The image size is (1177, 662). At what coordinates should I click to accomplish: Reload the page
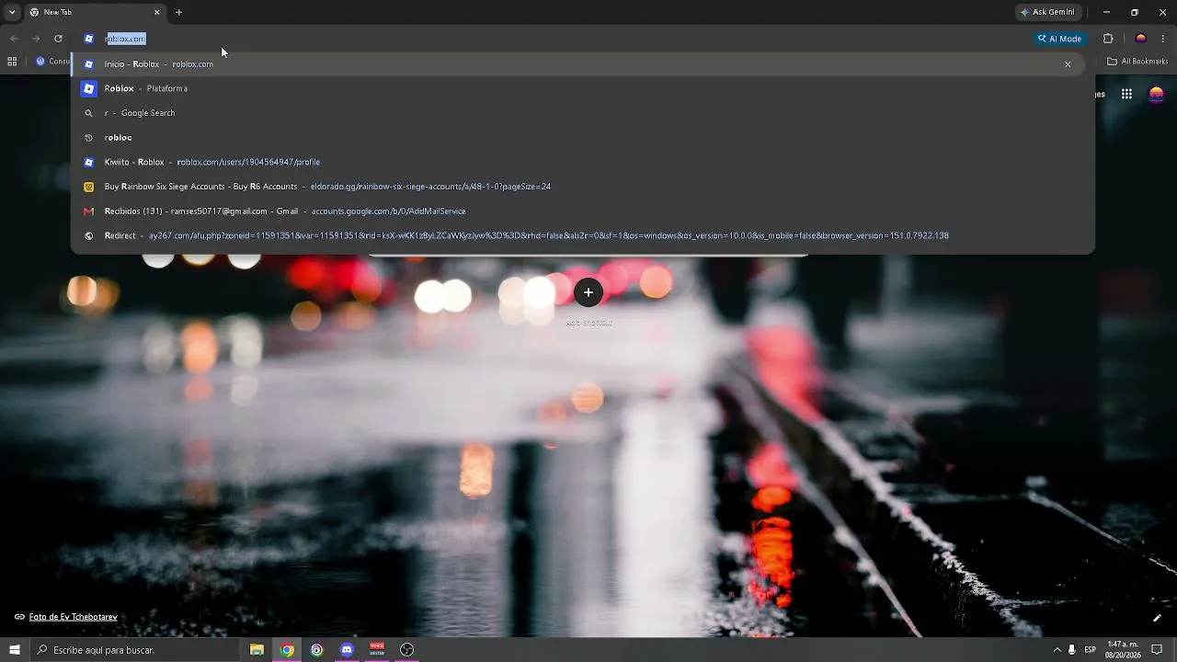click(x=58, y=39)
